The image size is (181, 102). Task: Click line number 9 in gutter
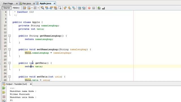pyautogui.click(x=6, y=22)
